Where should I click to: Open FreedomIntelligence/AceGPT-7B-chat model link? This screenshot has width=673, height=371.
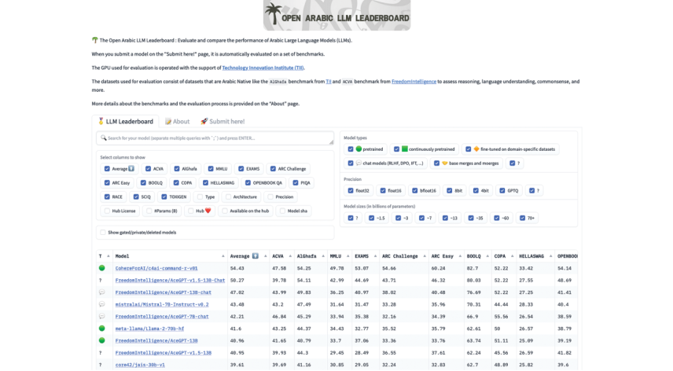click(x=162, y=317)
